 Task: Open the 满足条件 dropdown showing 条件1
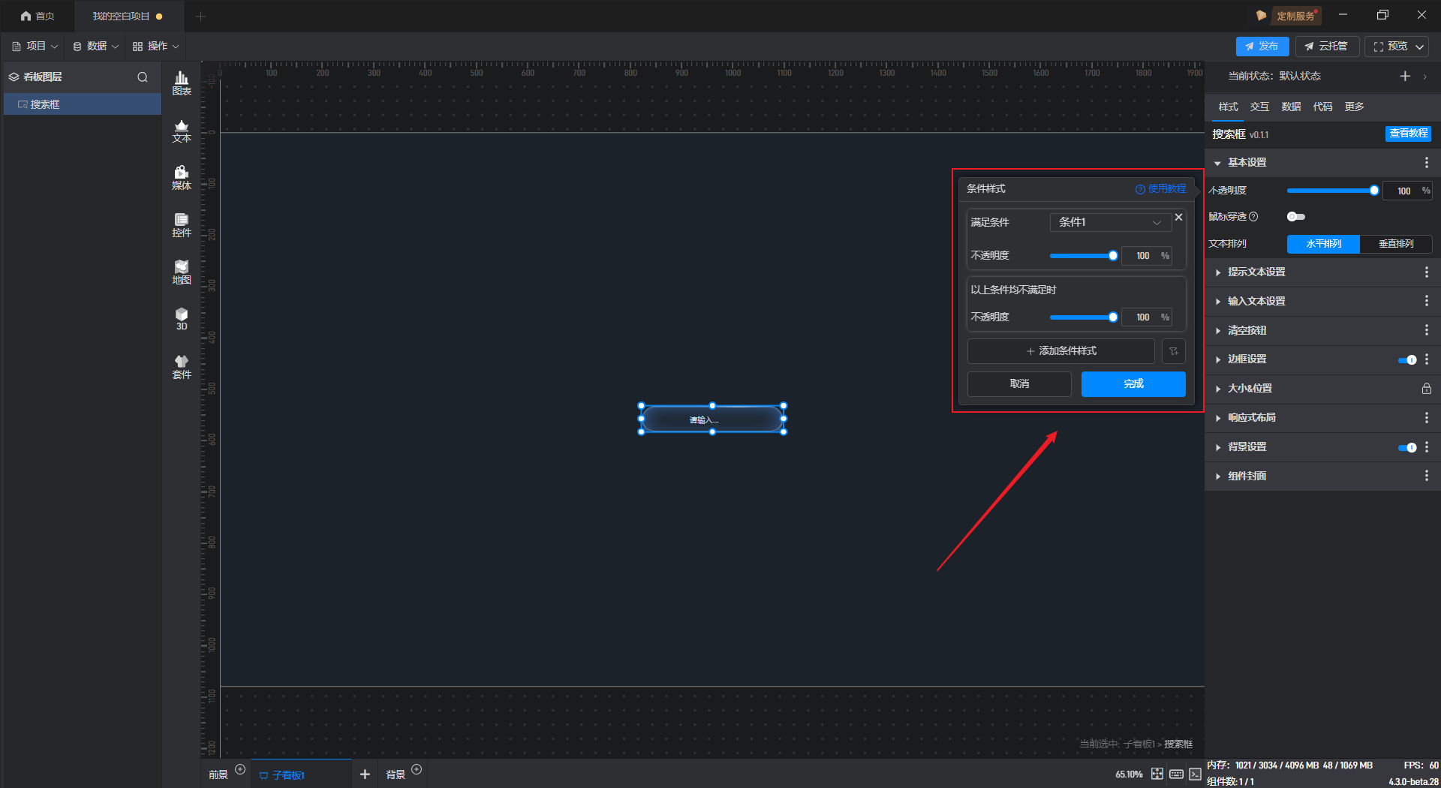[x=1109, y=222]
